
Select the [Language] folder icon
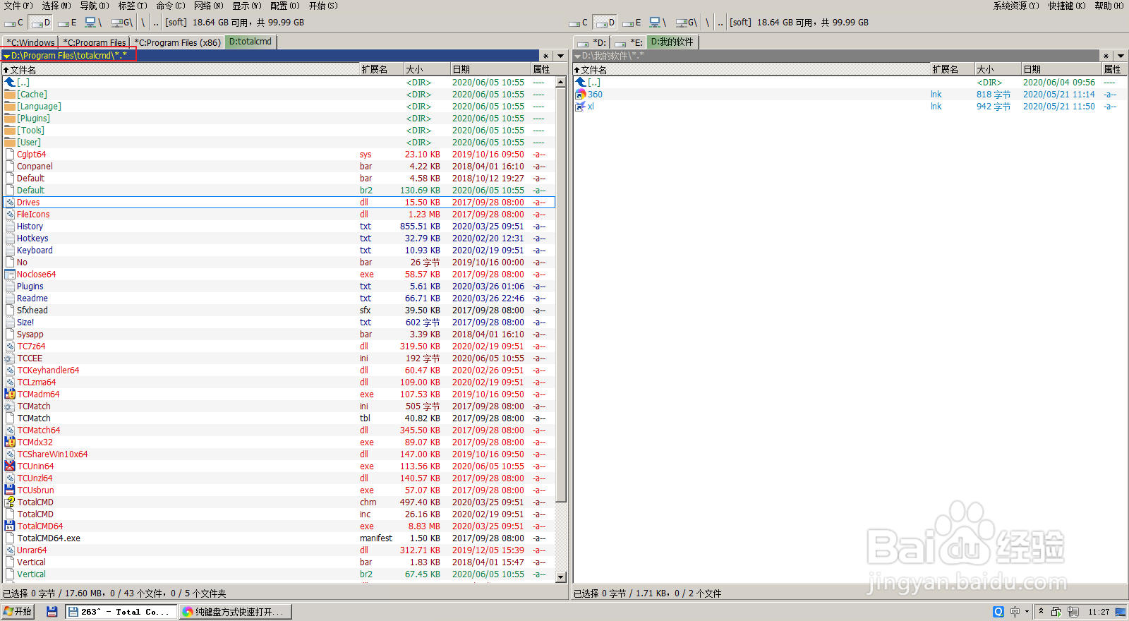point(10,107)
